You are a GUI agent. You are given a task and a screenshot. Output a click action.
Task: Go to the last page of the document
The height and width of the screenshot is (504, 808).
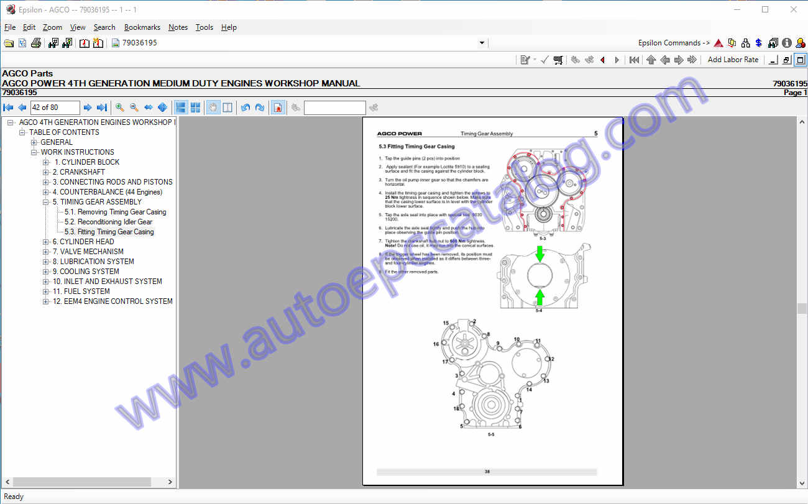[102, 108]
